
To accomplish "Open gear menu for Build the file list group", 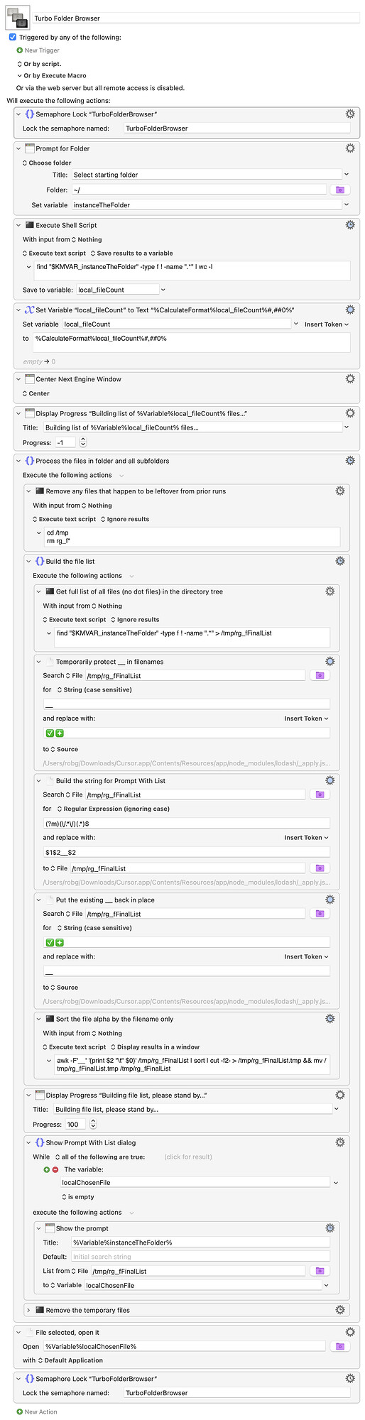I will point(339,561).
